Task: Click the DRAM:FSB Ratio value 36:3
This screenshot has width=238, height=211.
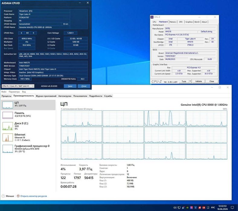Action: coord(82,79)
